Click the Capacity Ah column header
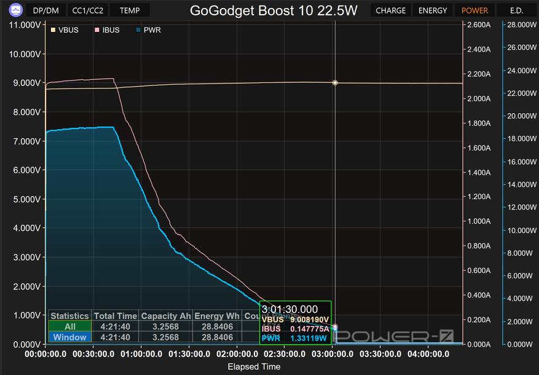 coord(166,316)
